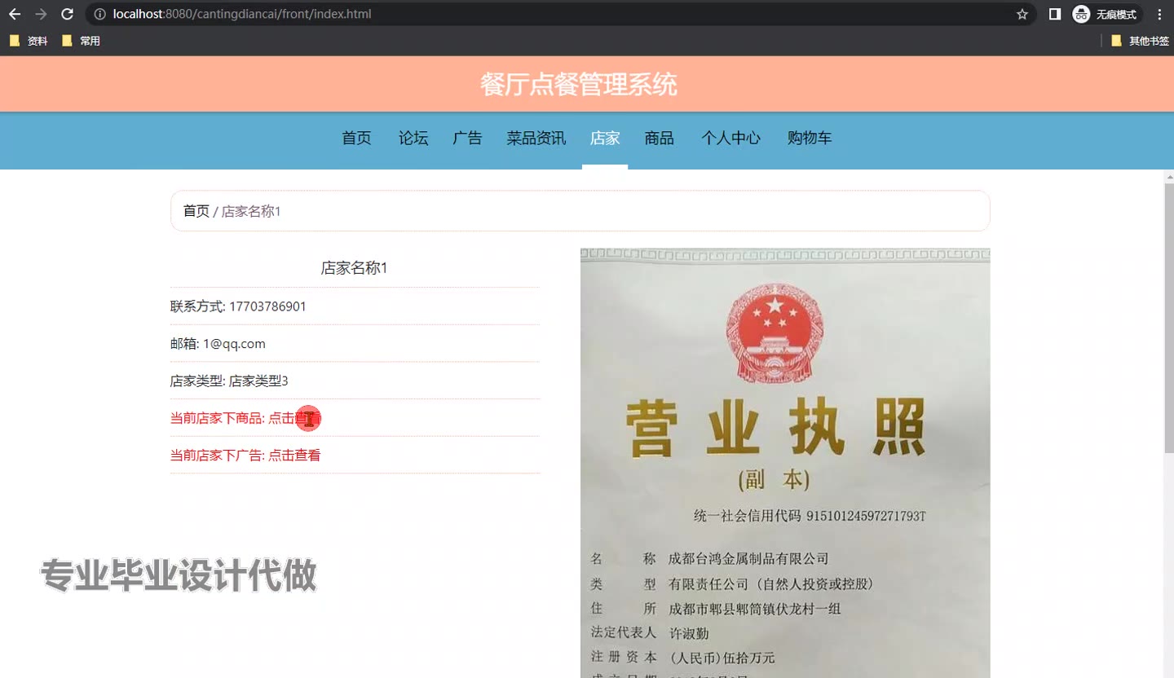View site information icon in address bar
Viewport: 1174px width, 678px height.
(x=99, y=14)
